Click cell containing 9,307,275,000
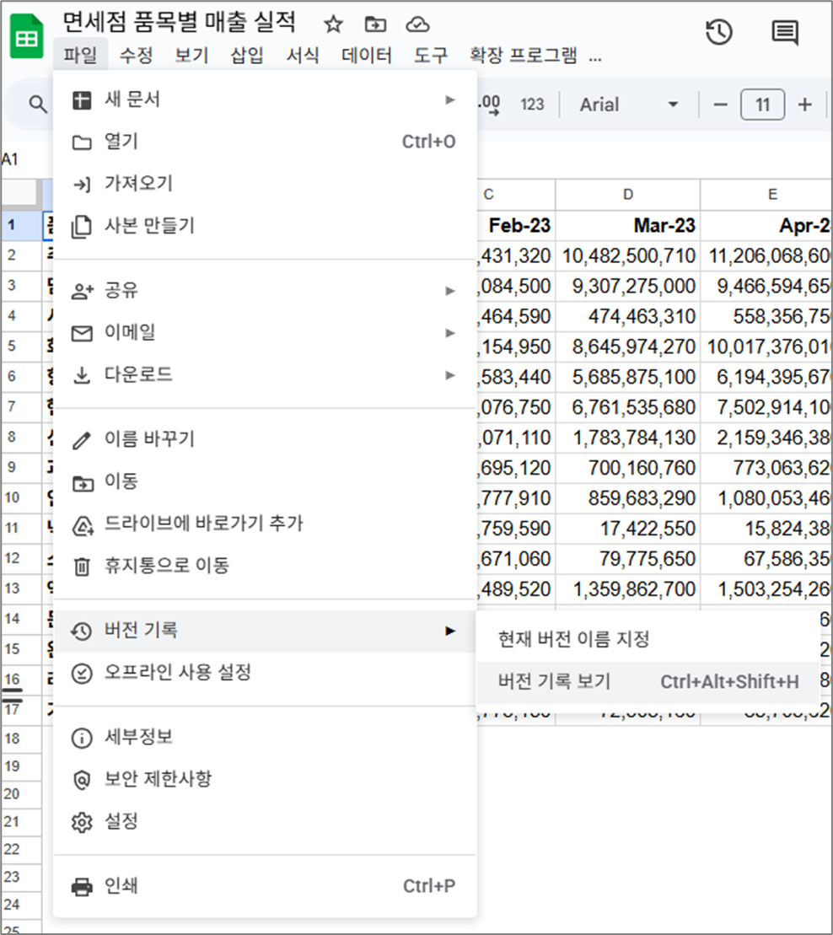Image resolution: width=833 pixels, height=935 pixels. pos(628,286)
